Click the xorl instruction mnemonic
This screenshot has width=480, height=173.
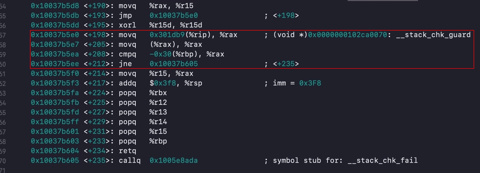[x=127, y=25]
